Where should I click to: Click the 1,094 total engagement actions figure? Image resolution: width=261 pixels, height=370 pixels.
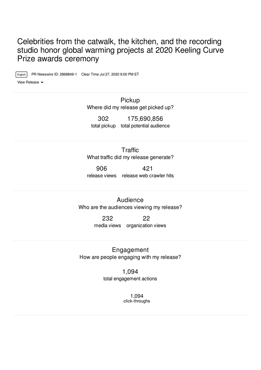click(130, 272)
